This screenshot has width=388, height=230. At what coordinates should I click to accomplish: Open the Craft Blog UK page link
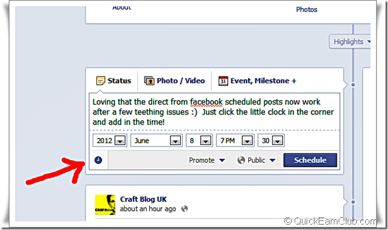[143, 199]
